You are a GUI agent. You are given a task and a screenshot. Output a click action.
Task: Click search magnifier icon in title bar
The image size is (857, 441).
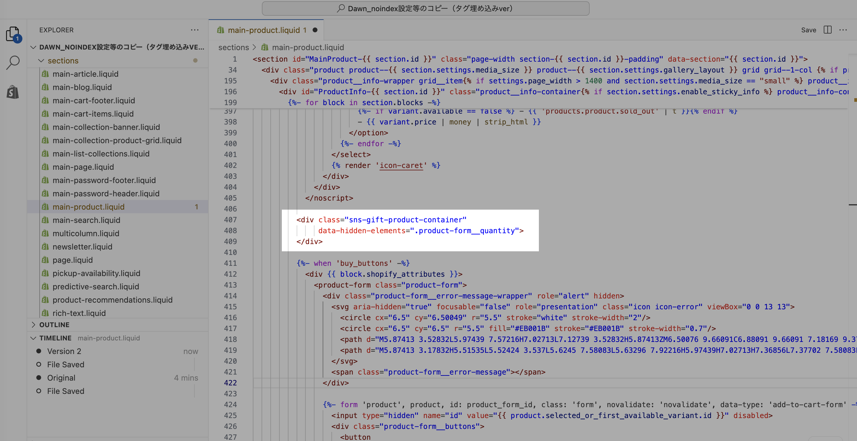341,8
